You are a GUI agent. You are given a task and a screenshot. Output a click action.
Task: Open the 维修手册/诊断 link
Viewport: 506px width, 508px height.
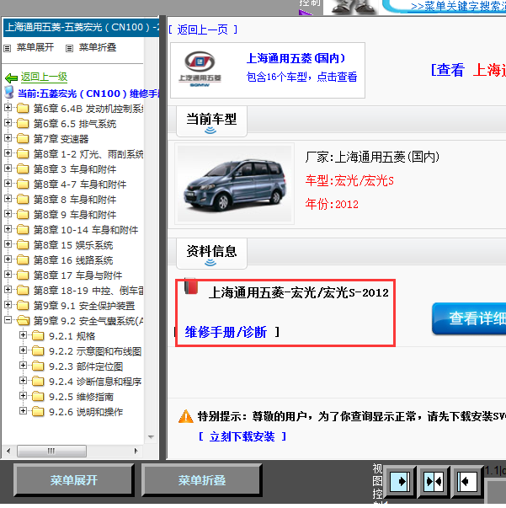[x=226, y=333]
